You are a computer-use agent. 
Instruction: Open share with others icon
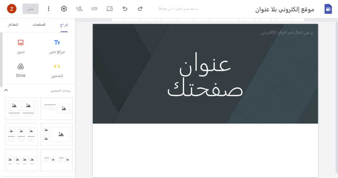click(x=79, y=9)
